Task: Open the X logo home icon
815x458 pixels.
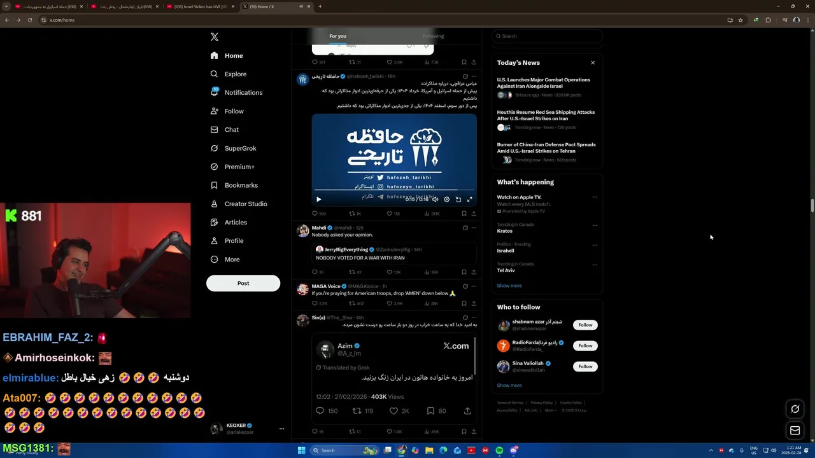Action: [x=215, y=37]
